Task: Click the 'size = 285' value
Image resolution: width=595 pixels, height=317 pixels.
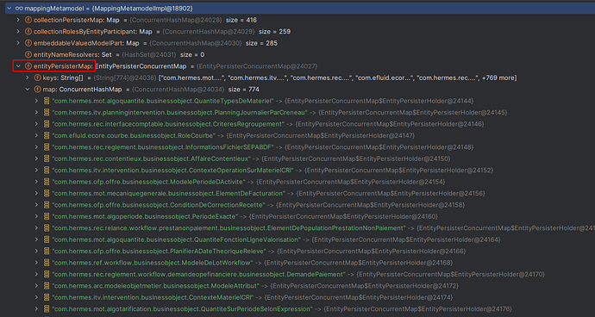Action: tap(261, 43)
